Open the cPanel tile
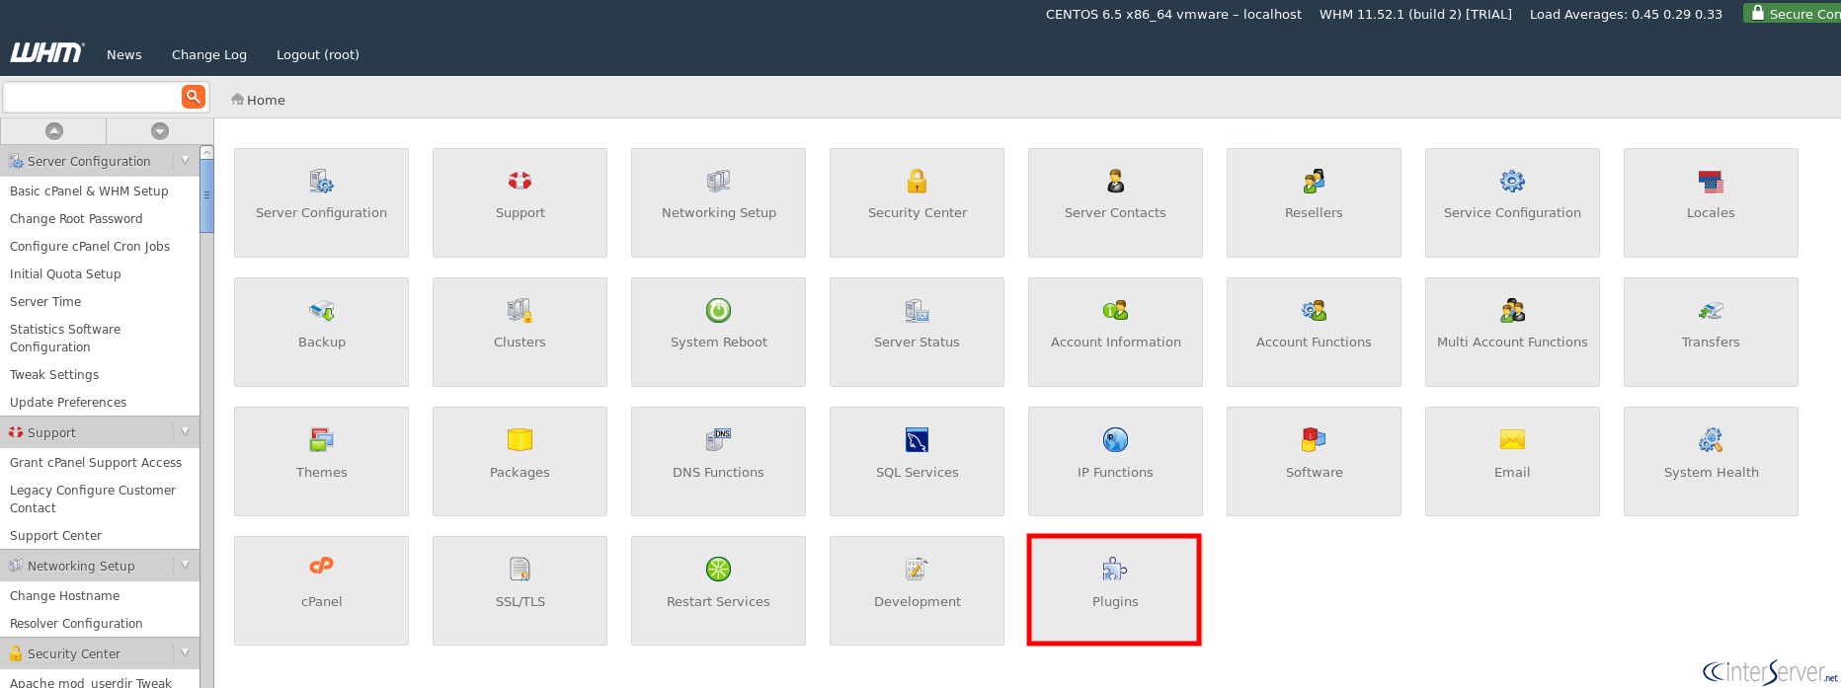1841x688 pixels. coord(321,590)
